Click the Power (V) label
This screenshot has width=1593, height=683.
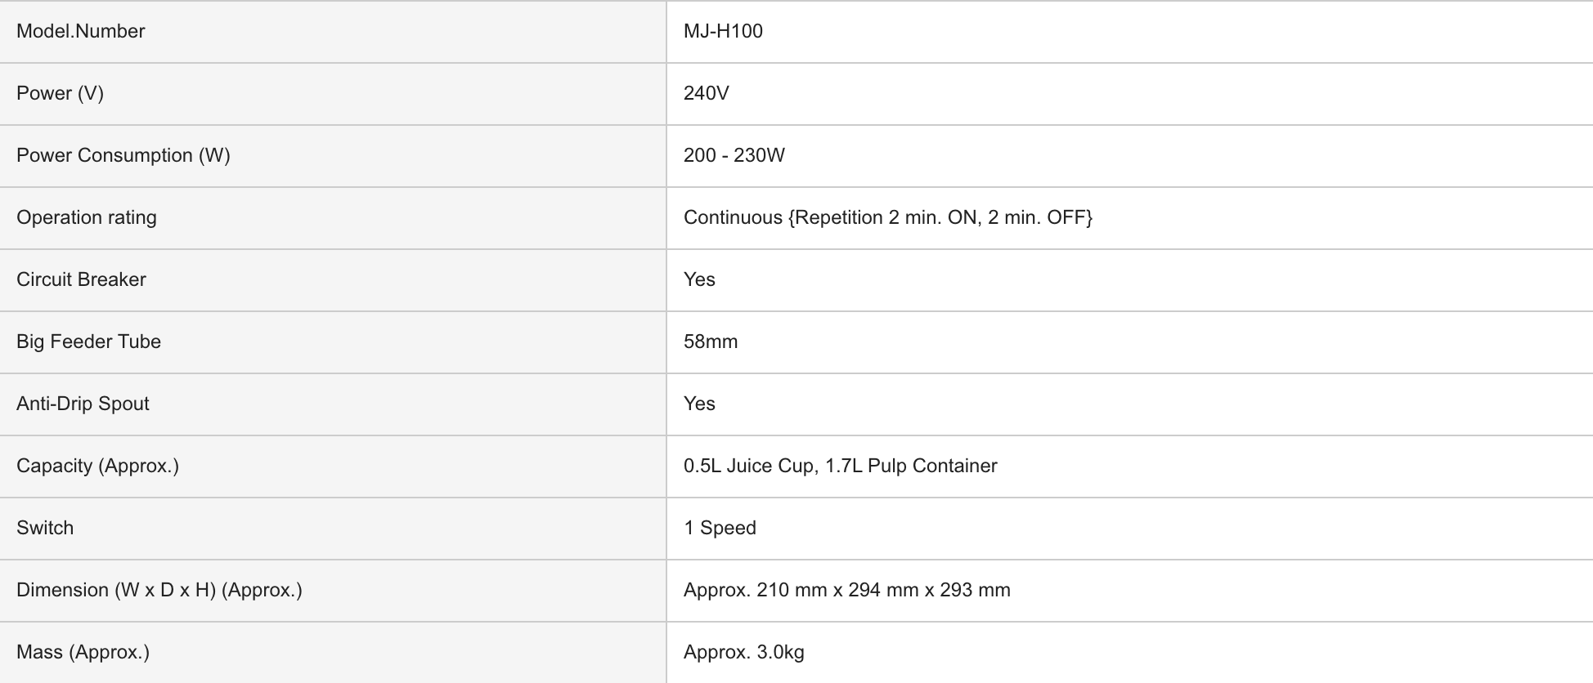point(60,93)
